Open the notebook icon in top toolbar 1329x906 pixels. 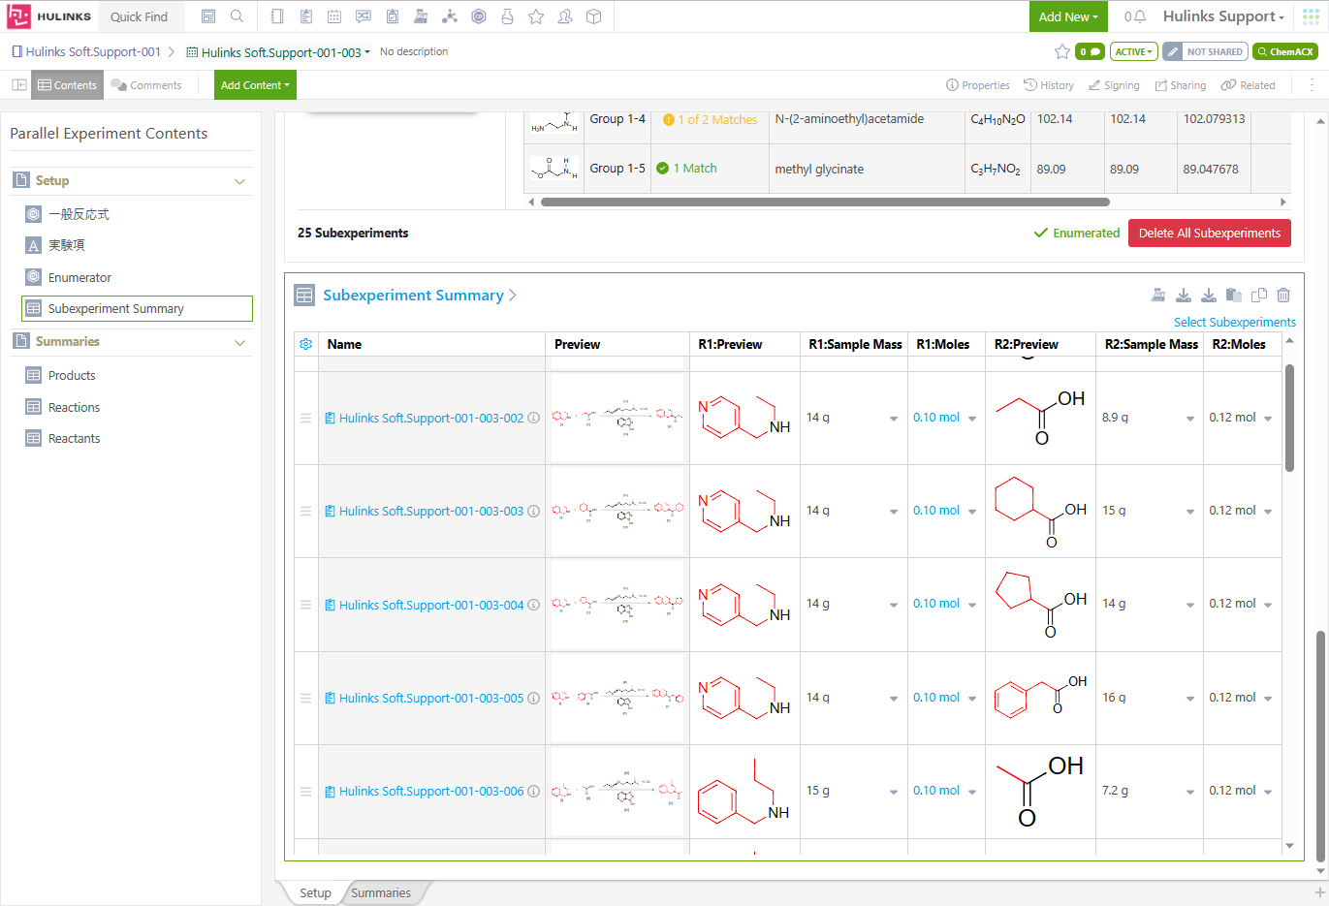point(277,16)
